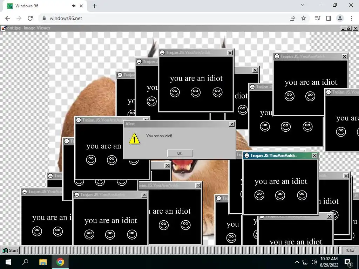Click 'You are an idiot!' alert message

click(159, 136)
